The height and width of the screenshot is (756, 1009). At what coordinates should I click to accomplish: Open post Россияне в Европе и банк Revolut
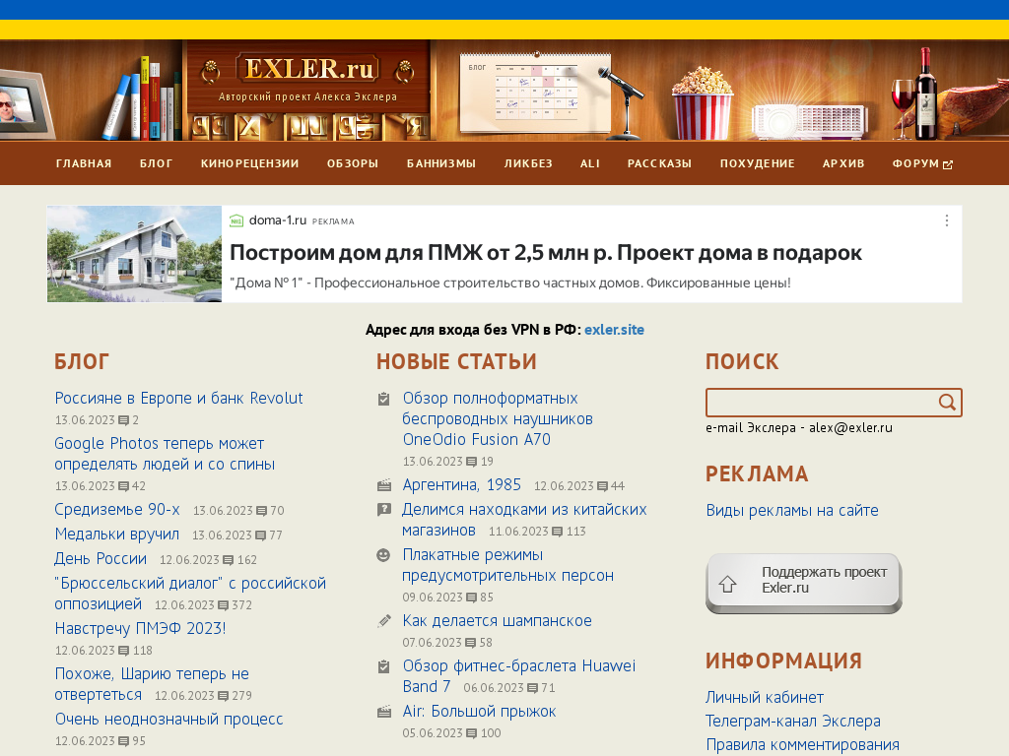[179, 399]
